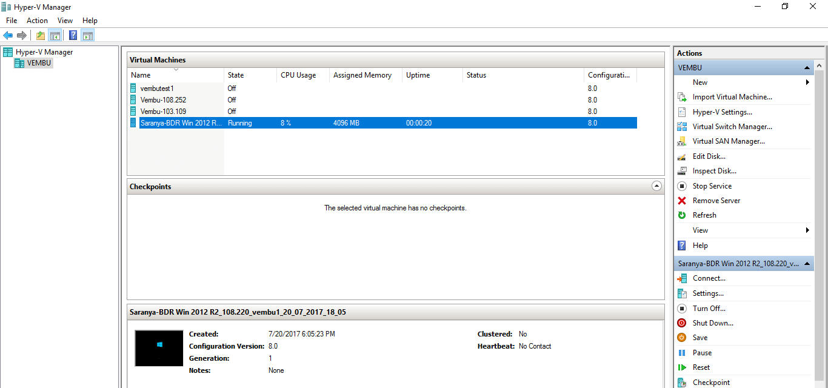The height and width of the screenshot is (388, 828).
Task: Open the View menu in menu bar
Action: click(x=65, y=21)
